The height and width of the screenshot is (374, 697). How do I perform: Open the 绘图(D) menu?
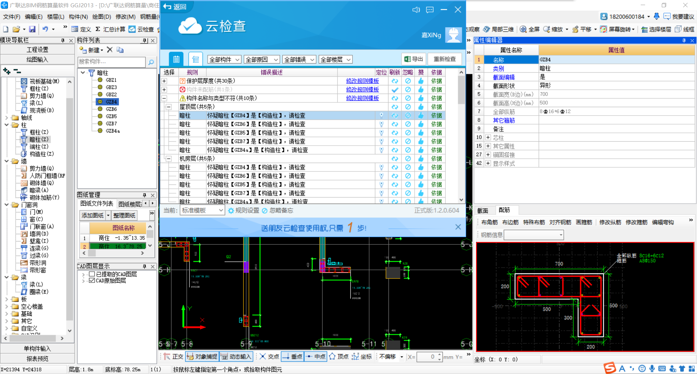(x=102, y=17)
